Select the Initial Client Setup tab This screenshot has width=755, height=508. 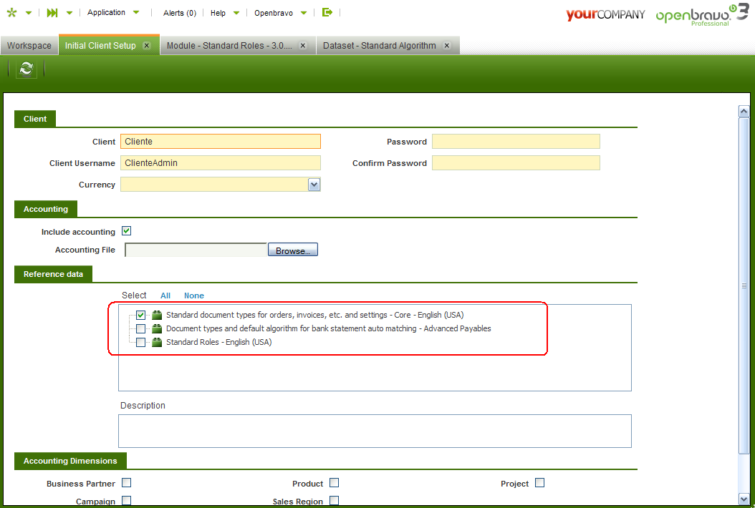click(x=100, y=46)
